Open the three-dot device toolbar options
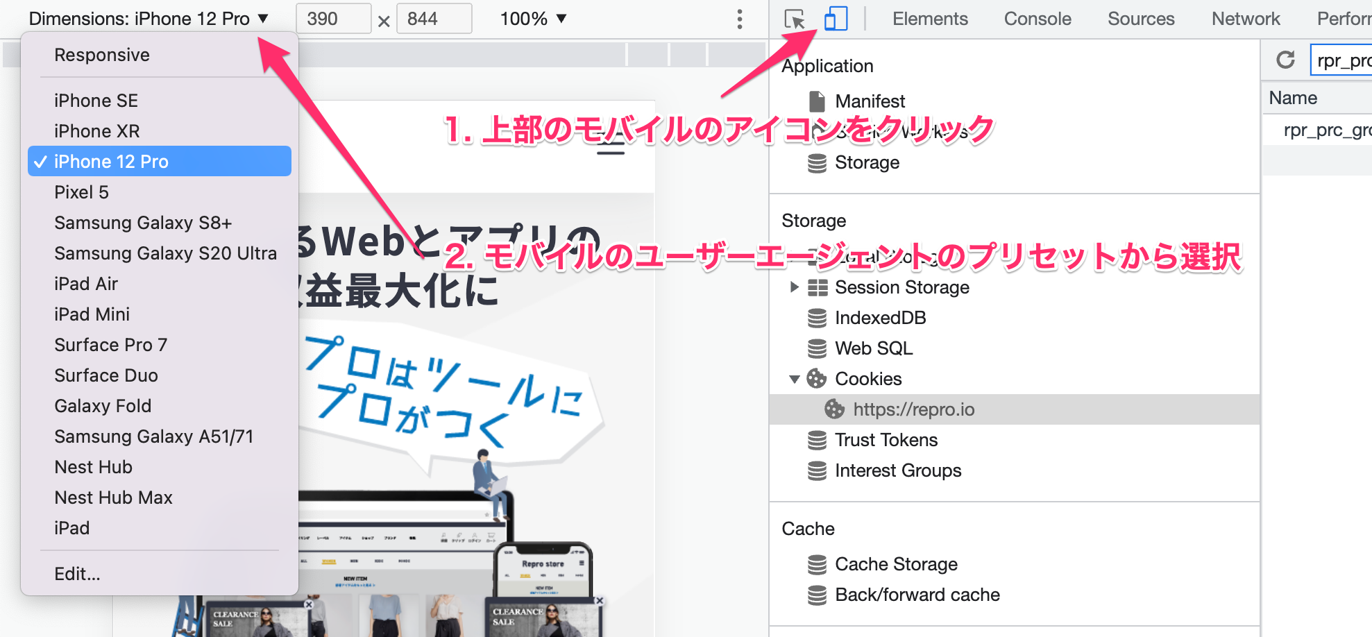Screen dimensions: 1372x637 pos(740,19)
